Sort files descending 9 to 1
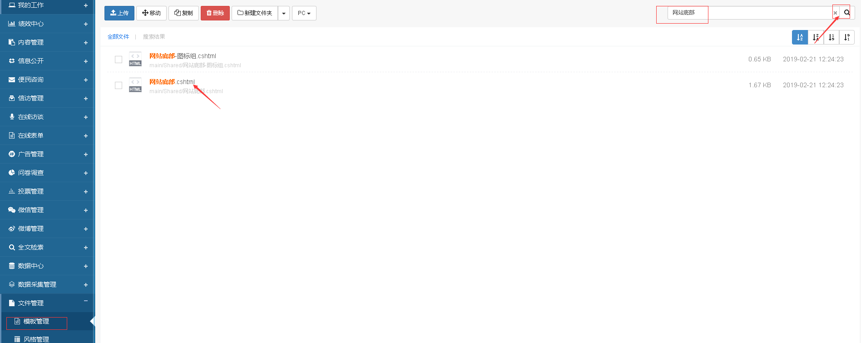Screen dimensions: 861x343 [847, 37]
